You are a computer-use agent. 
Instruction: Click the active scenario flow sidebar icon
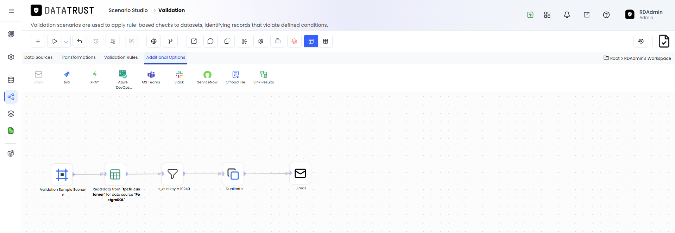11,97
